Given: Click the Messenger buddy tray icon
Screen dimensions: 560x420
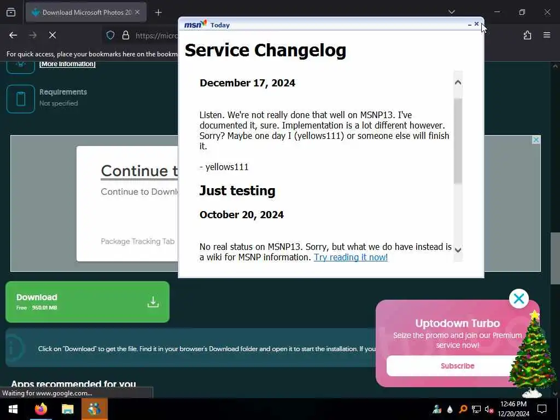Looking at the screenshot, I should (436, 409).
